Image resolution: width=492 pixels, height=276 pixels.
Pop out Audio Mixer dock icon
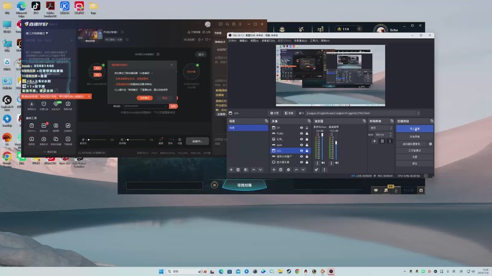click(x=364, y=121)
